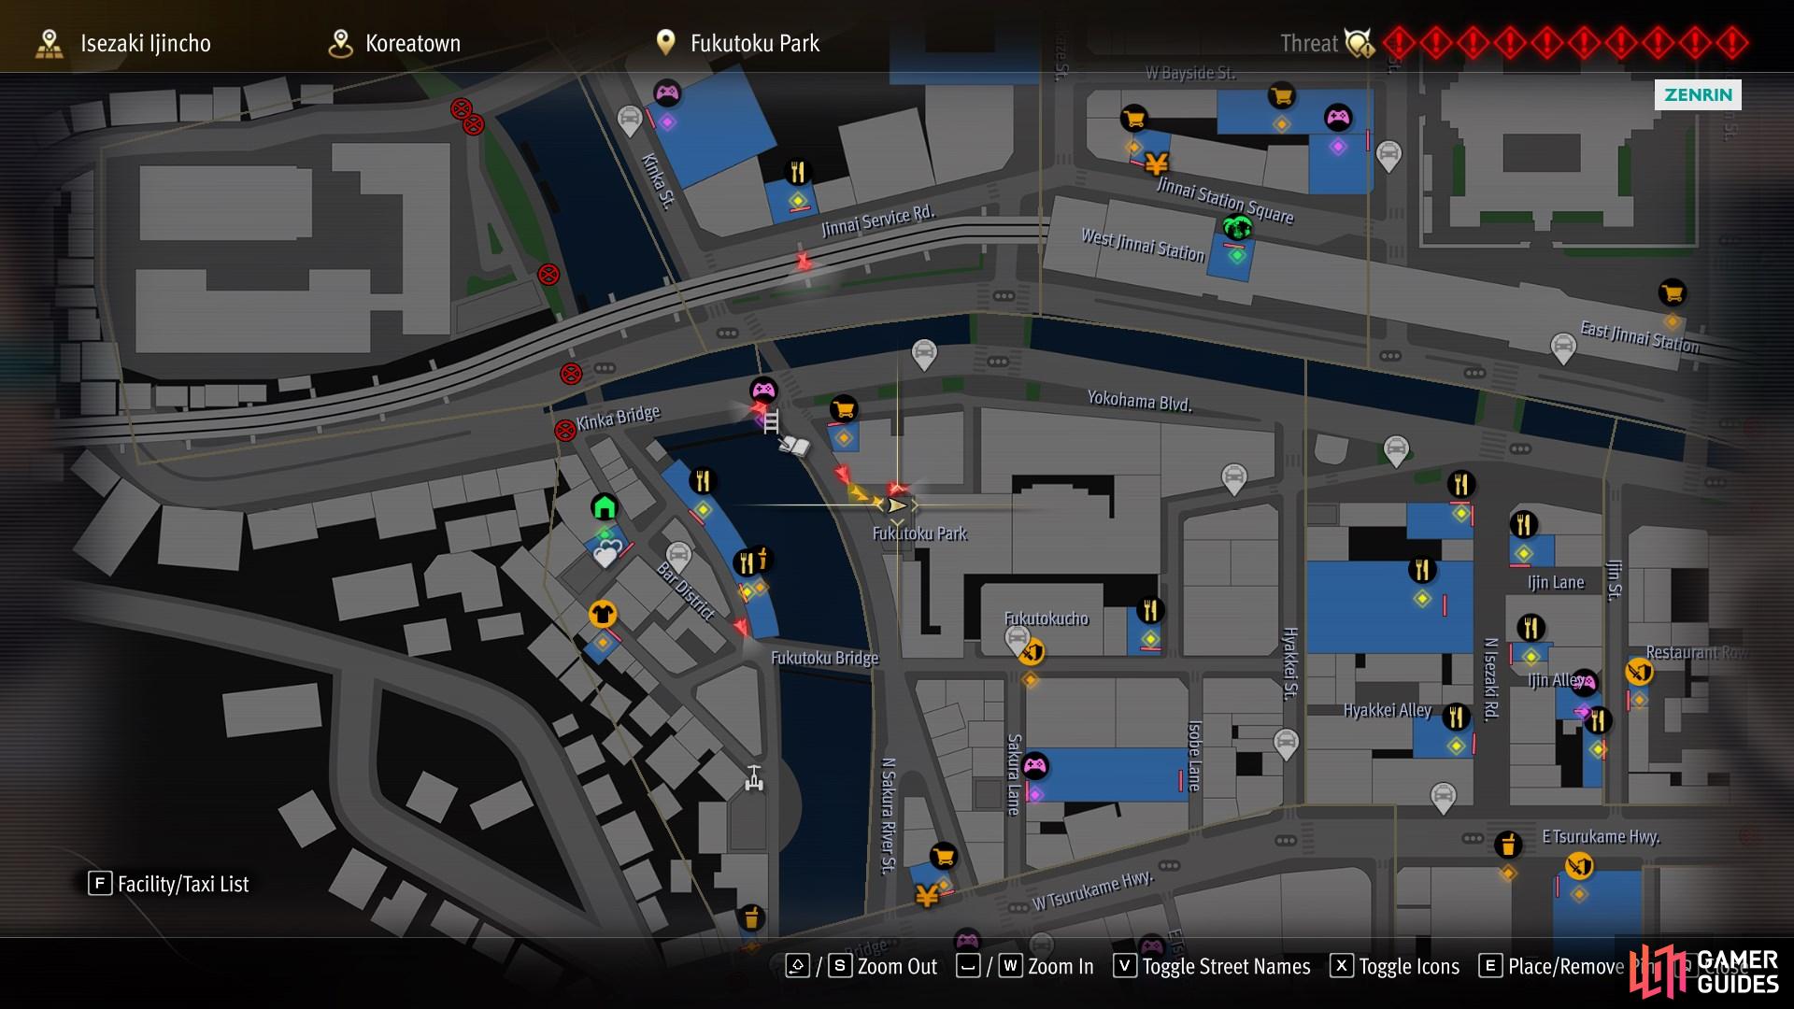Click the West Jinnai Station label

(1143, 245)
